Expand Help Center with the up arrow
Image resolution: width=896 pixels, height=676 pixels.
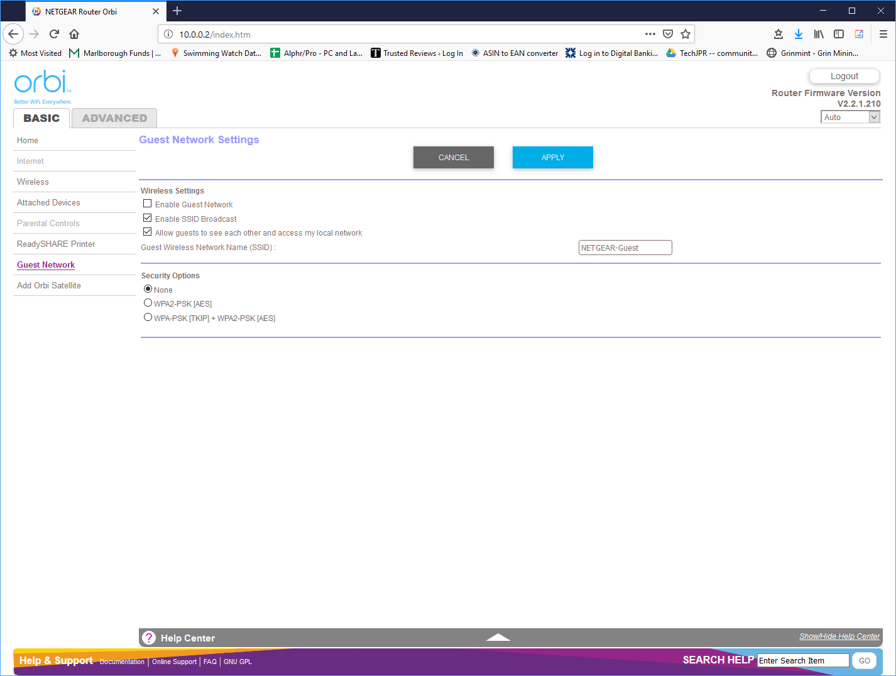(x=498, y=637)
